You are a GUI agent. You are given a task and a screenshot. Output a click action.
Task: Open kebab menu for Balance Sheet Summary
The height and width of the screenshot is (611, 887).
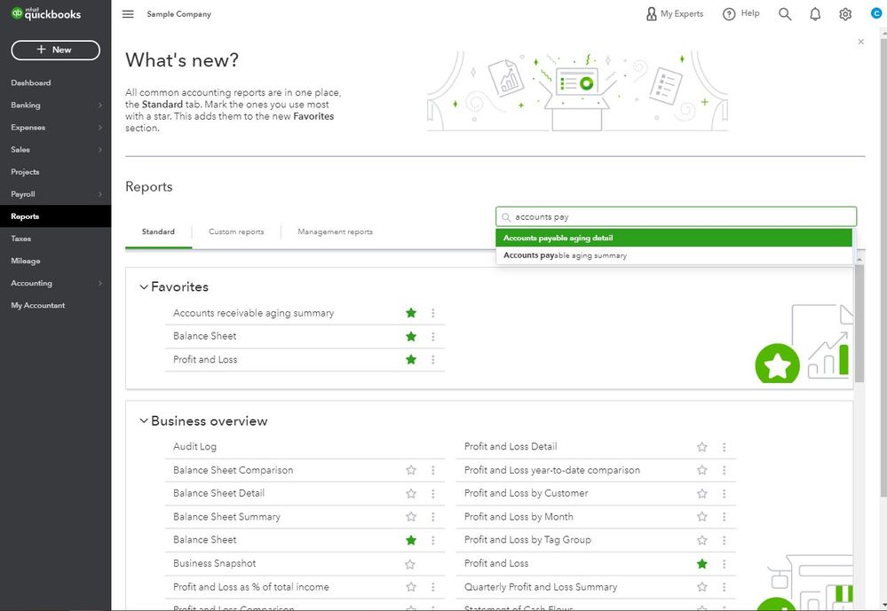[433, 517]
